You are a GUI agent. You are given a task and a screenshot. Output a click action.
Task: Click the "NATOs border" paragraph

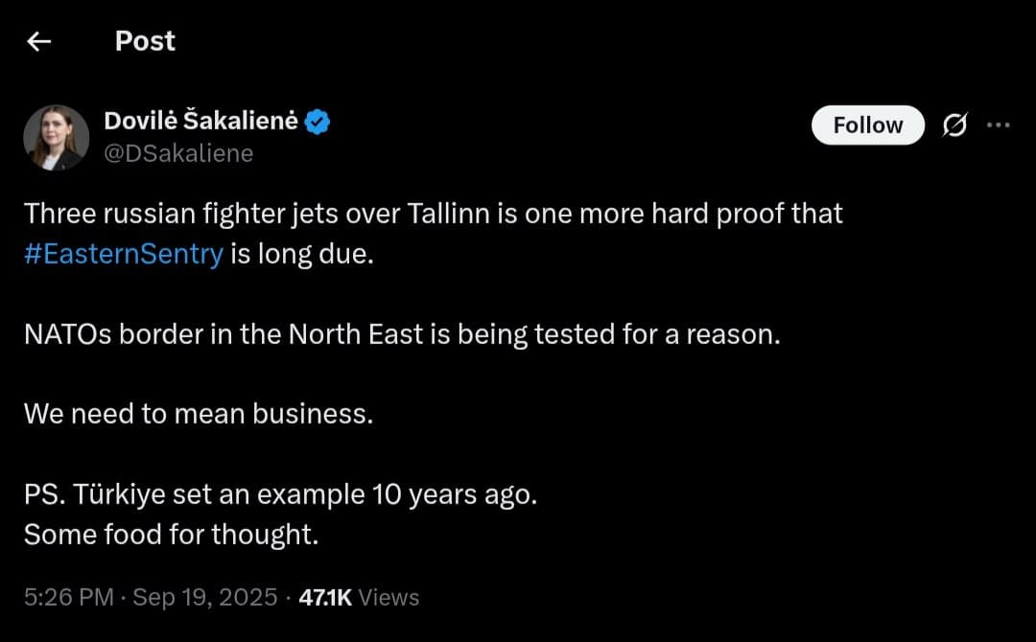[x=403, y=333]
